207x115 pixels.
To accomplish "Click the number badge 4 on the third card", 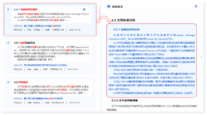I will coord(8,82).
